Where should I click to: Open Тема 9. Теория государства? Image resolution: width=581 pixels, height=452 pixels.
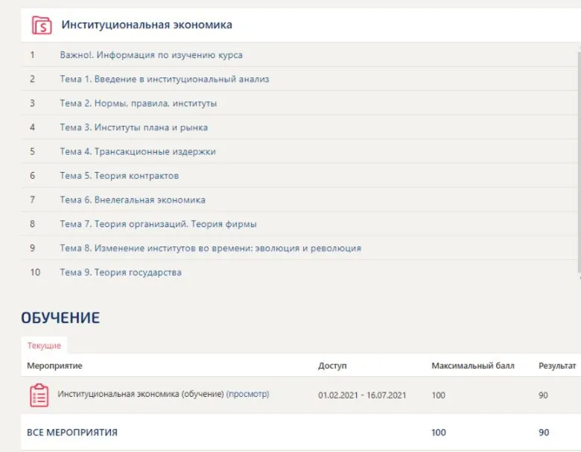(x=121, y=272)
